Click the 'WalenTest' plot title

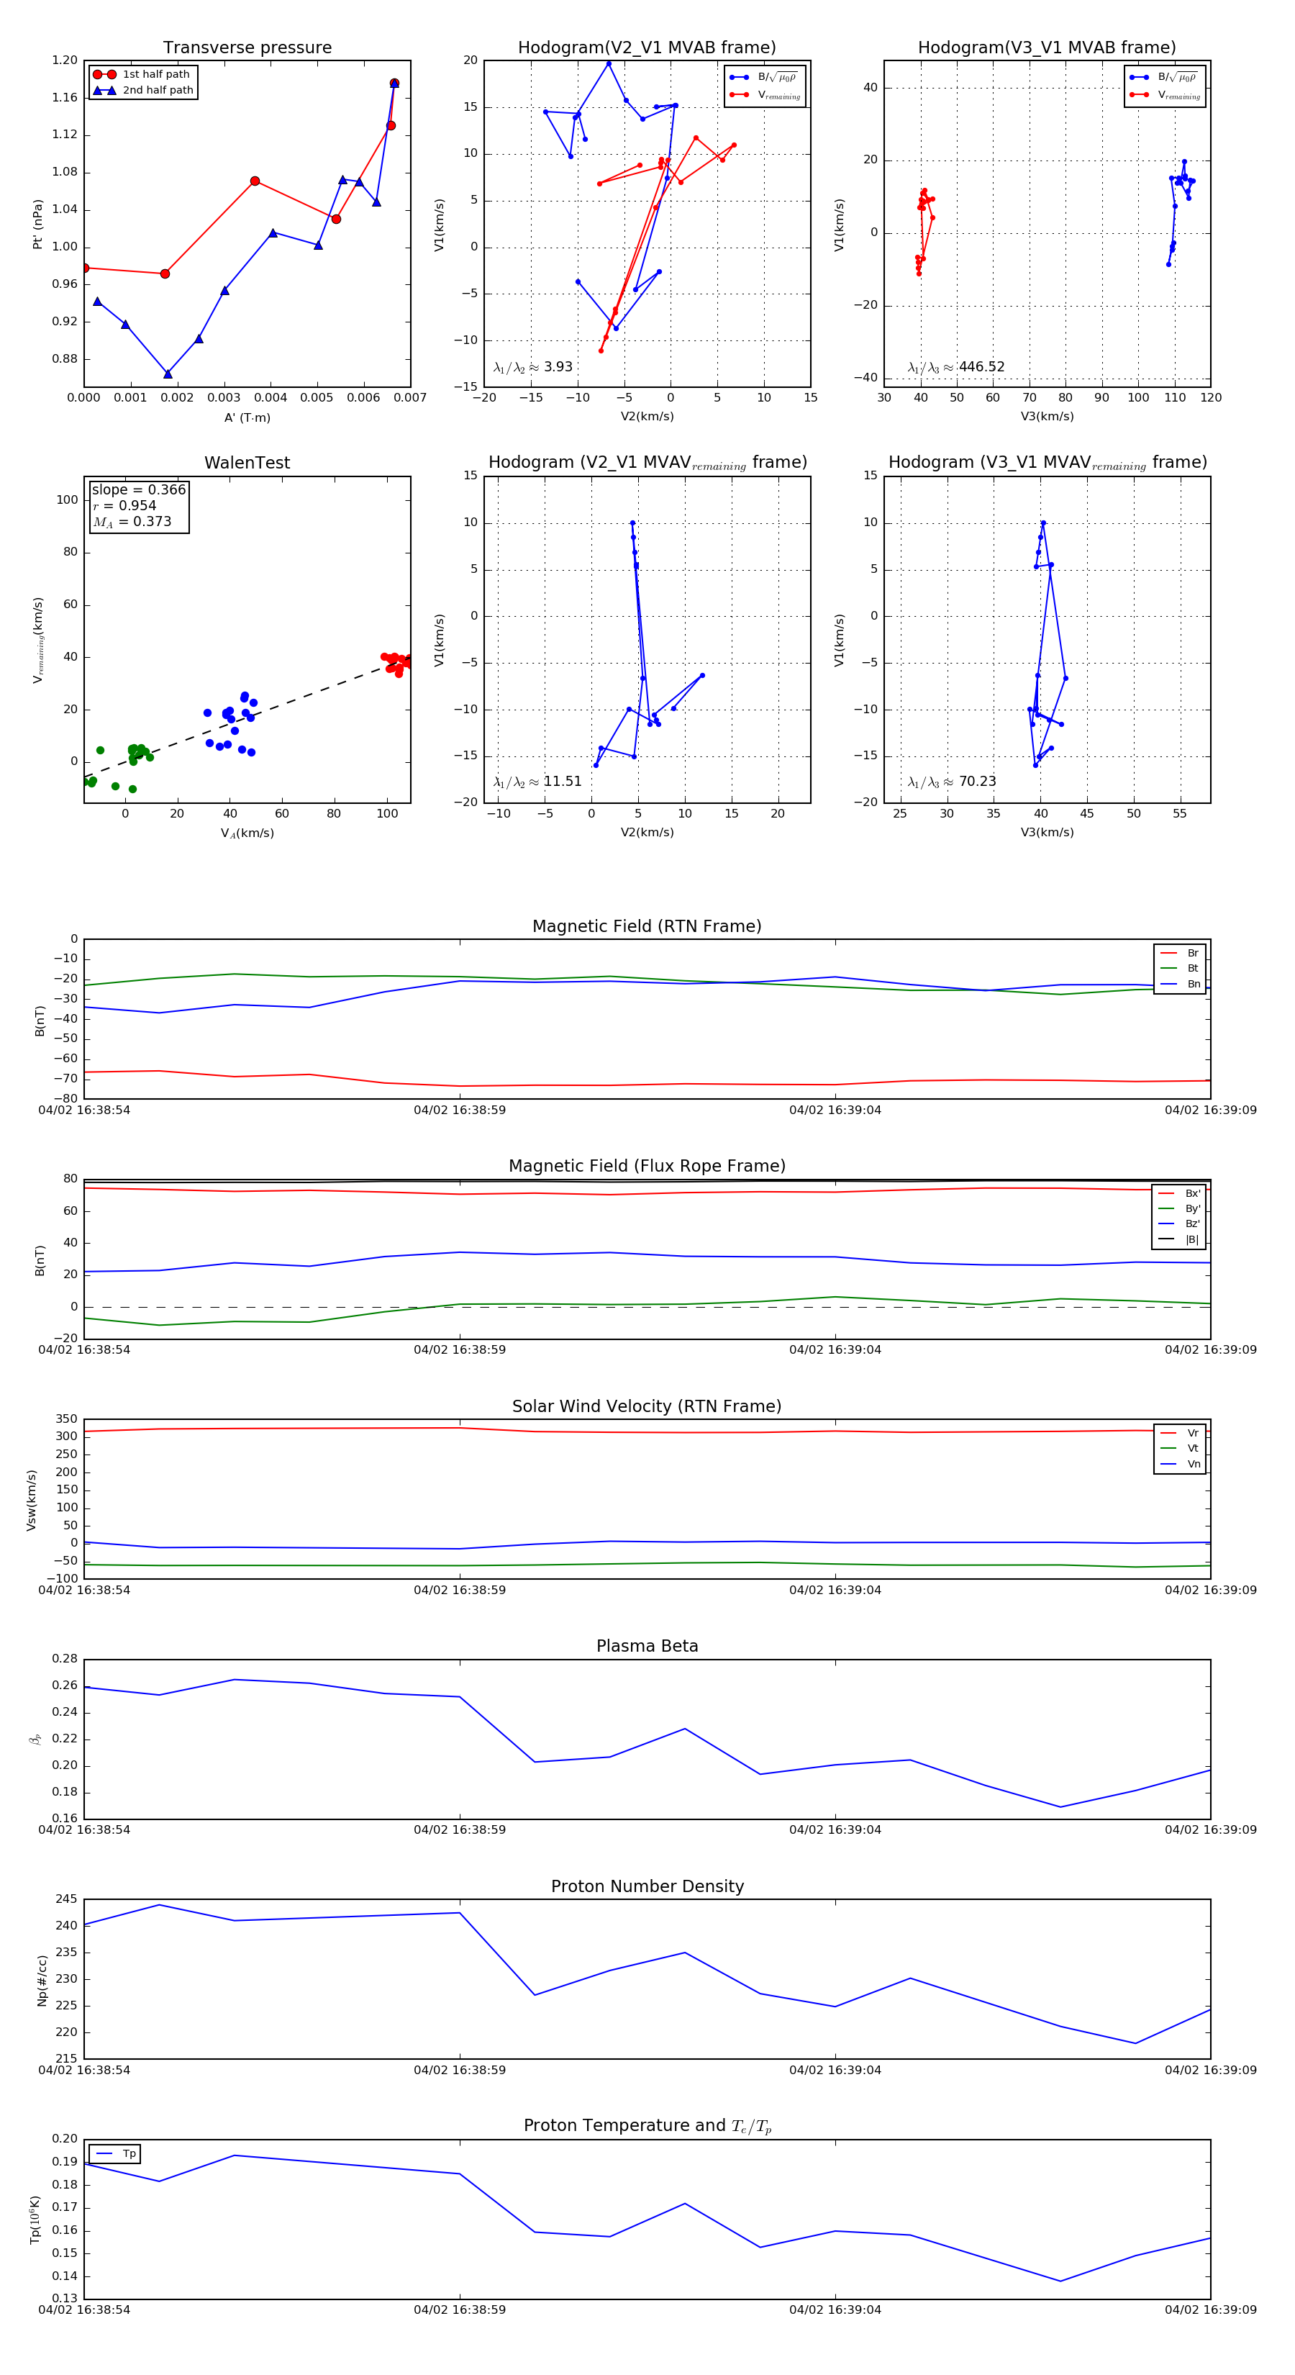tap(247, 463)
